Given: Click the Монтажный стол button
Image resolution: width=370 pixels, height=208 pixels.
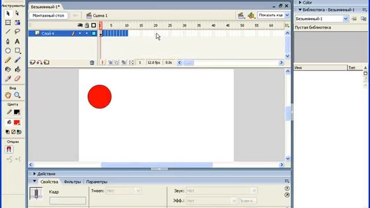Looking at the screenshot, I should coord(48,16).
